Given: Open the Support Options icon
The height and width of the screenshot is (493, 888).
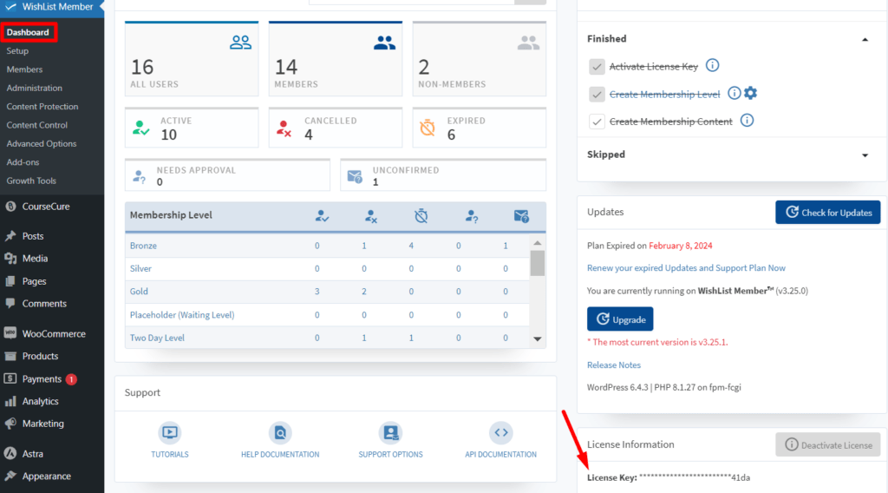Looking at the screenshot, I should pos(390,433).
